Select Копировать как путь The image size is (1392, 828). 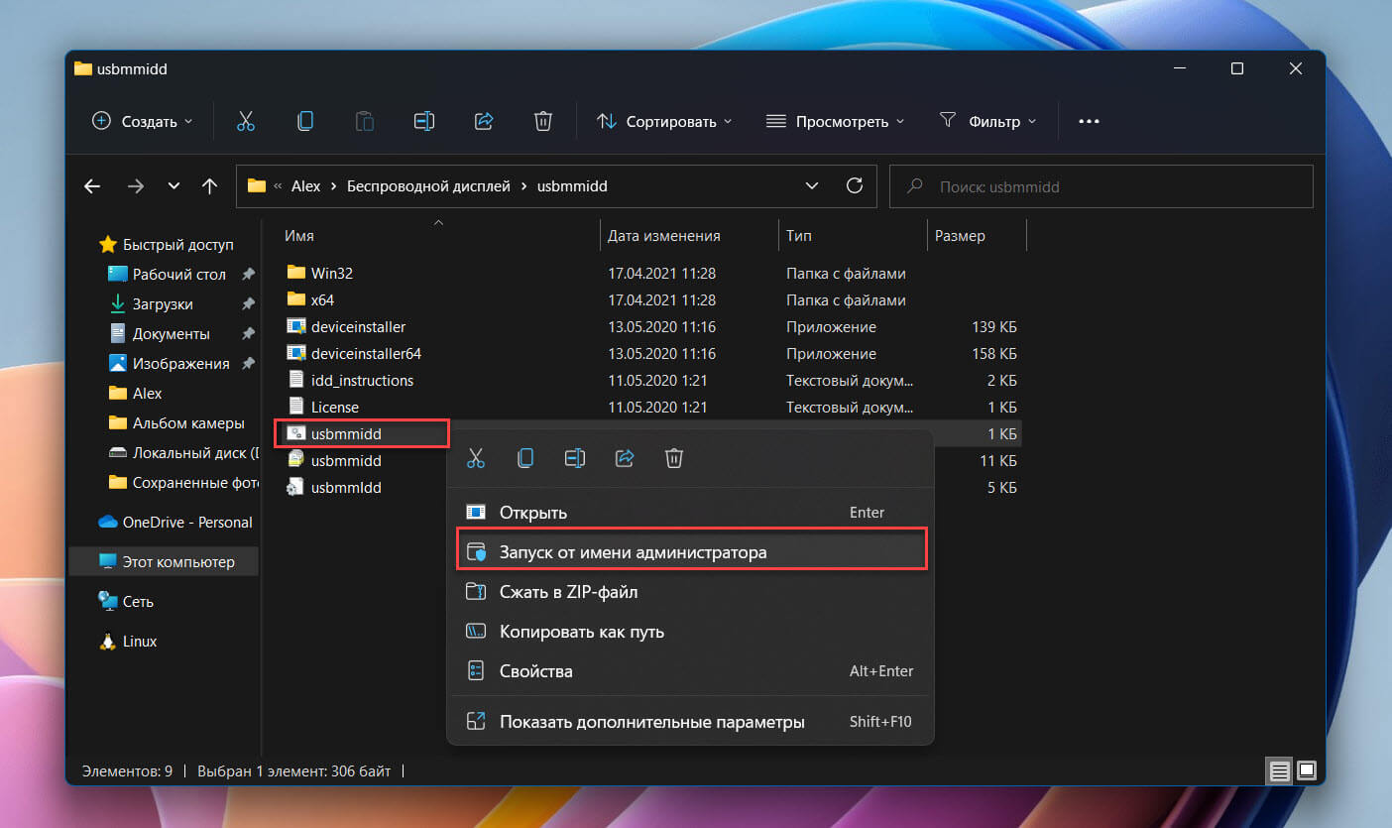click(690, 632)
